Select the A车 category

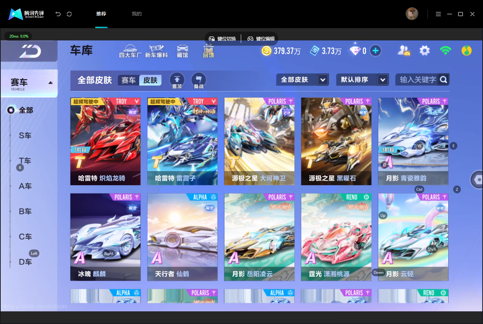tap(25, 186)
